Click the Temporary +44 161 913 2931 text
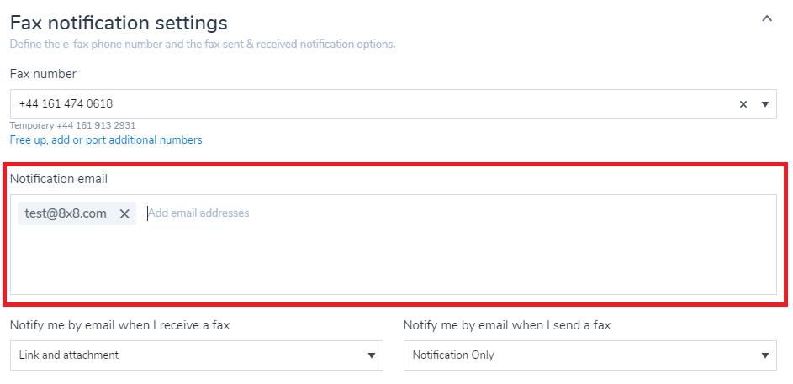Screen dimensions: 793x384 73,125
